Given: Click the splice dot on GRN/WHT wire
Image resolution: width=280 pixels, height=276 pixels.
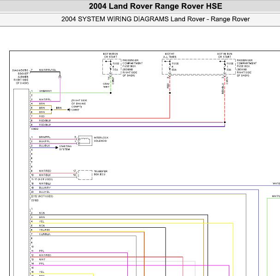Looking at the screenshot, I should [111, 93].
